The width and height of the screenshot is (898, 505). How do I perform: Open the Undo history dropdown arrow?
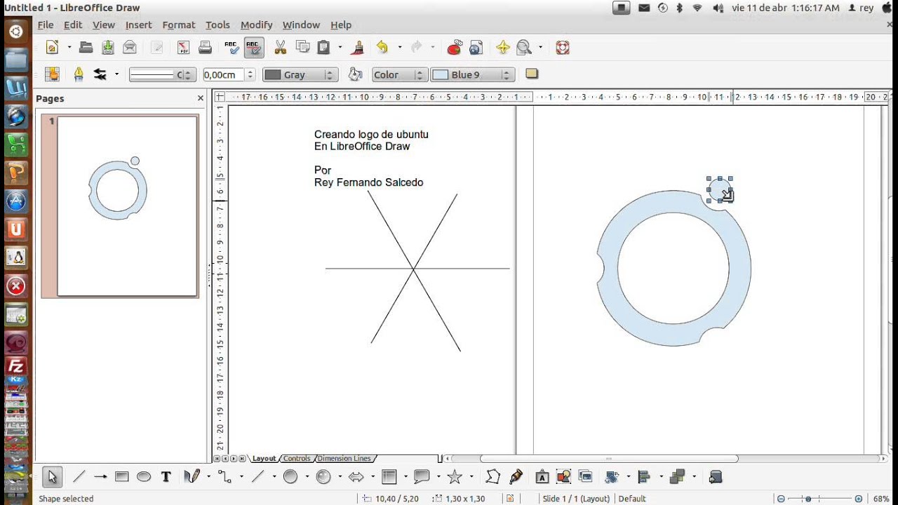pos(400,48)
